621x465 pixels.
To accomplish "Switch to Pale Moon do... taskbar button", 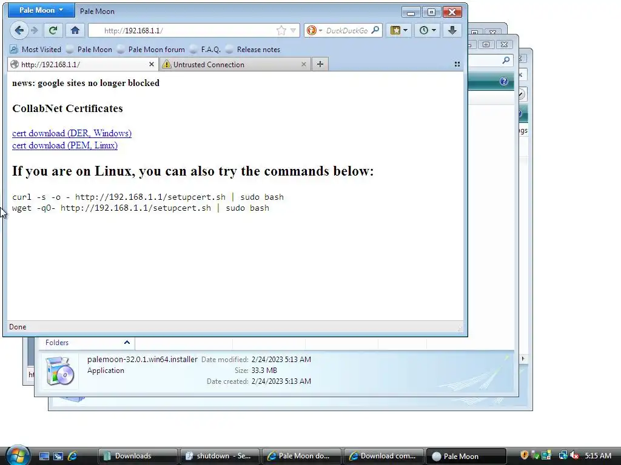I will coord(302,456).
